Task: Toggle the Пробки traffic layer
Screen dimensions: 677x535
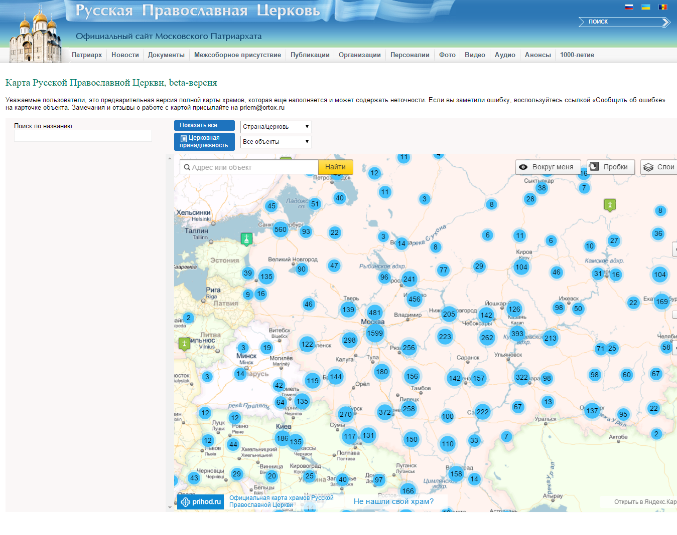Action: point(610,167)
